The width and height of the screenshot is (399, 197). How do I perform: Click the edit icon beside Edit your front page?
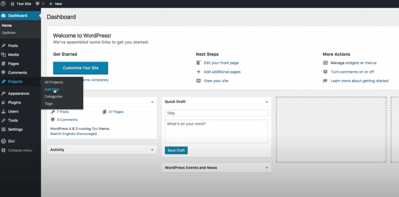pos(198,63)
